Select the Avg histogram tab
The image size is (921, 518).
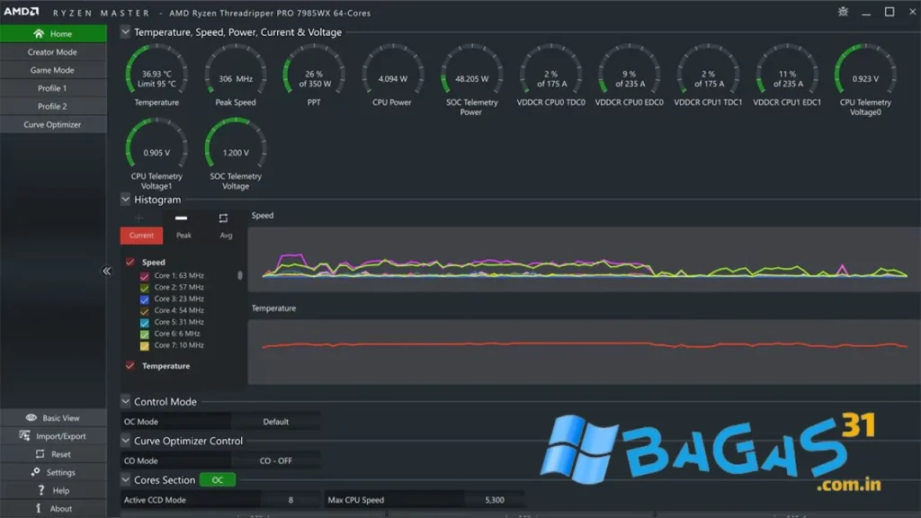pyautogui.click(x=226, y=236)
